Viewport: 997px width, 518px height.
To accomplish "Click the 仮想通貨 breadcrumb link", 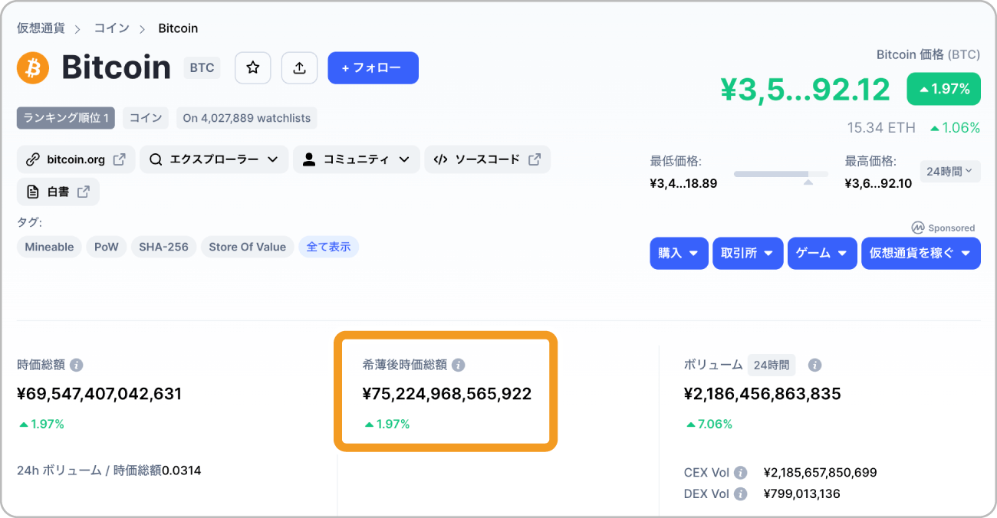I will 41,28.
